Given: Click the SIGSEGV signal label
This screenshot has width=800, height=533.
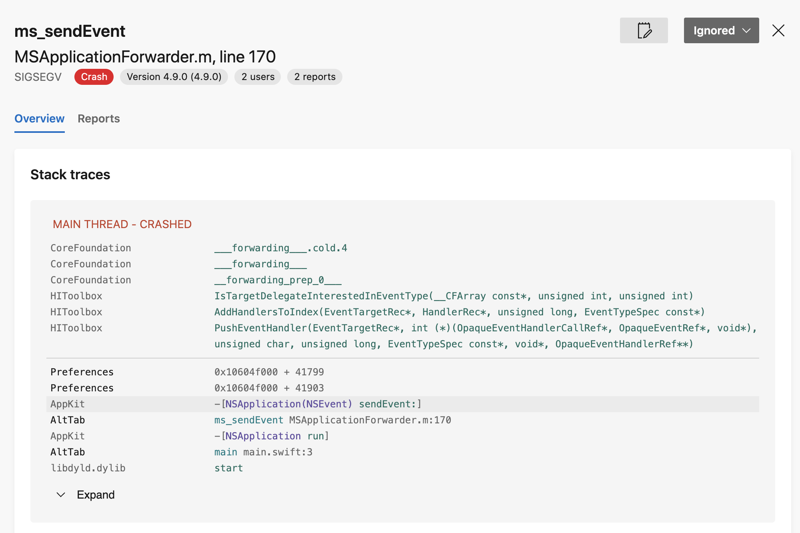Looking at the screenshot, I should (x=38, y=77).
